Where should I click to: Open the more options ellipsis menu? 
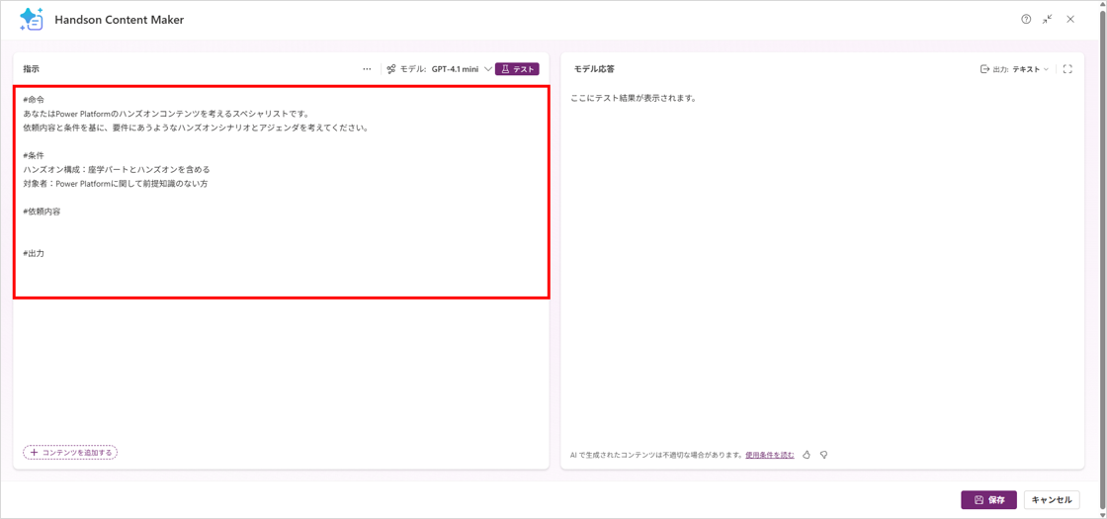[367, 69]
